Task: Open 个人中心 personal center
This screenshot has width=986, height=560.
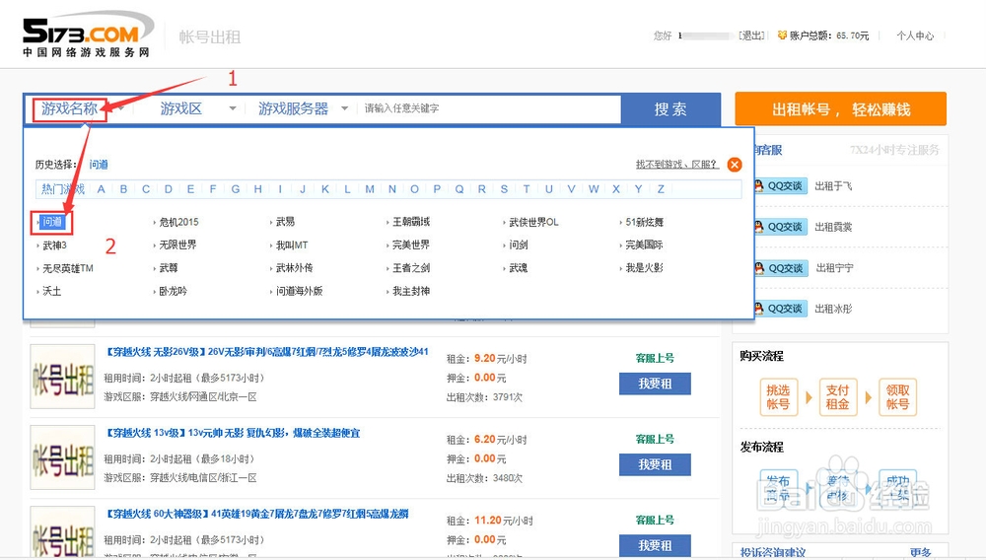Action: click(x=916, y=35)
